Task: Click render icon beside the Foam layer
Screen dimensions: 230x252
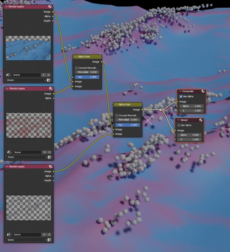Action: (x=49, y=157)
